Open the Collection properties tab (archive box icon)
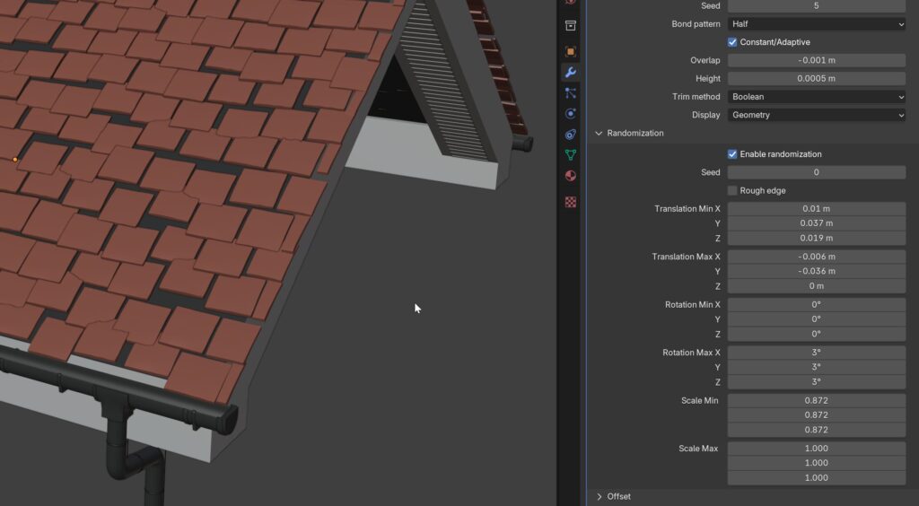Viewport: 919px width, 506px height. (570, 26)
